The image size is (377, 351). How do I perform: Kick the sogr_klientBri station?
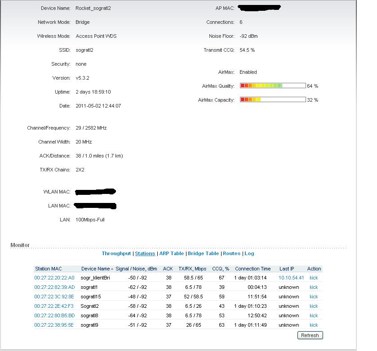(x=314, y=278)
